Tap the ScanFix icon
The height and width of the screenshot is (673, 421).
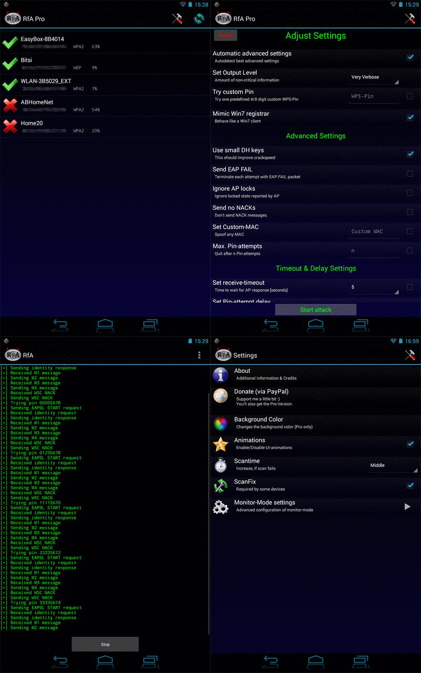point(220,486)
